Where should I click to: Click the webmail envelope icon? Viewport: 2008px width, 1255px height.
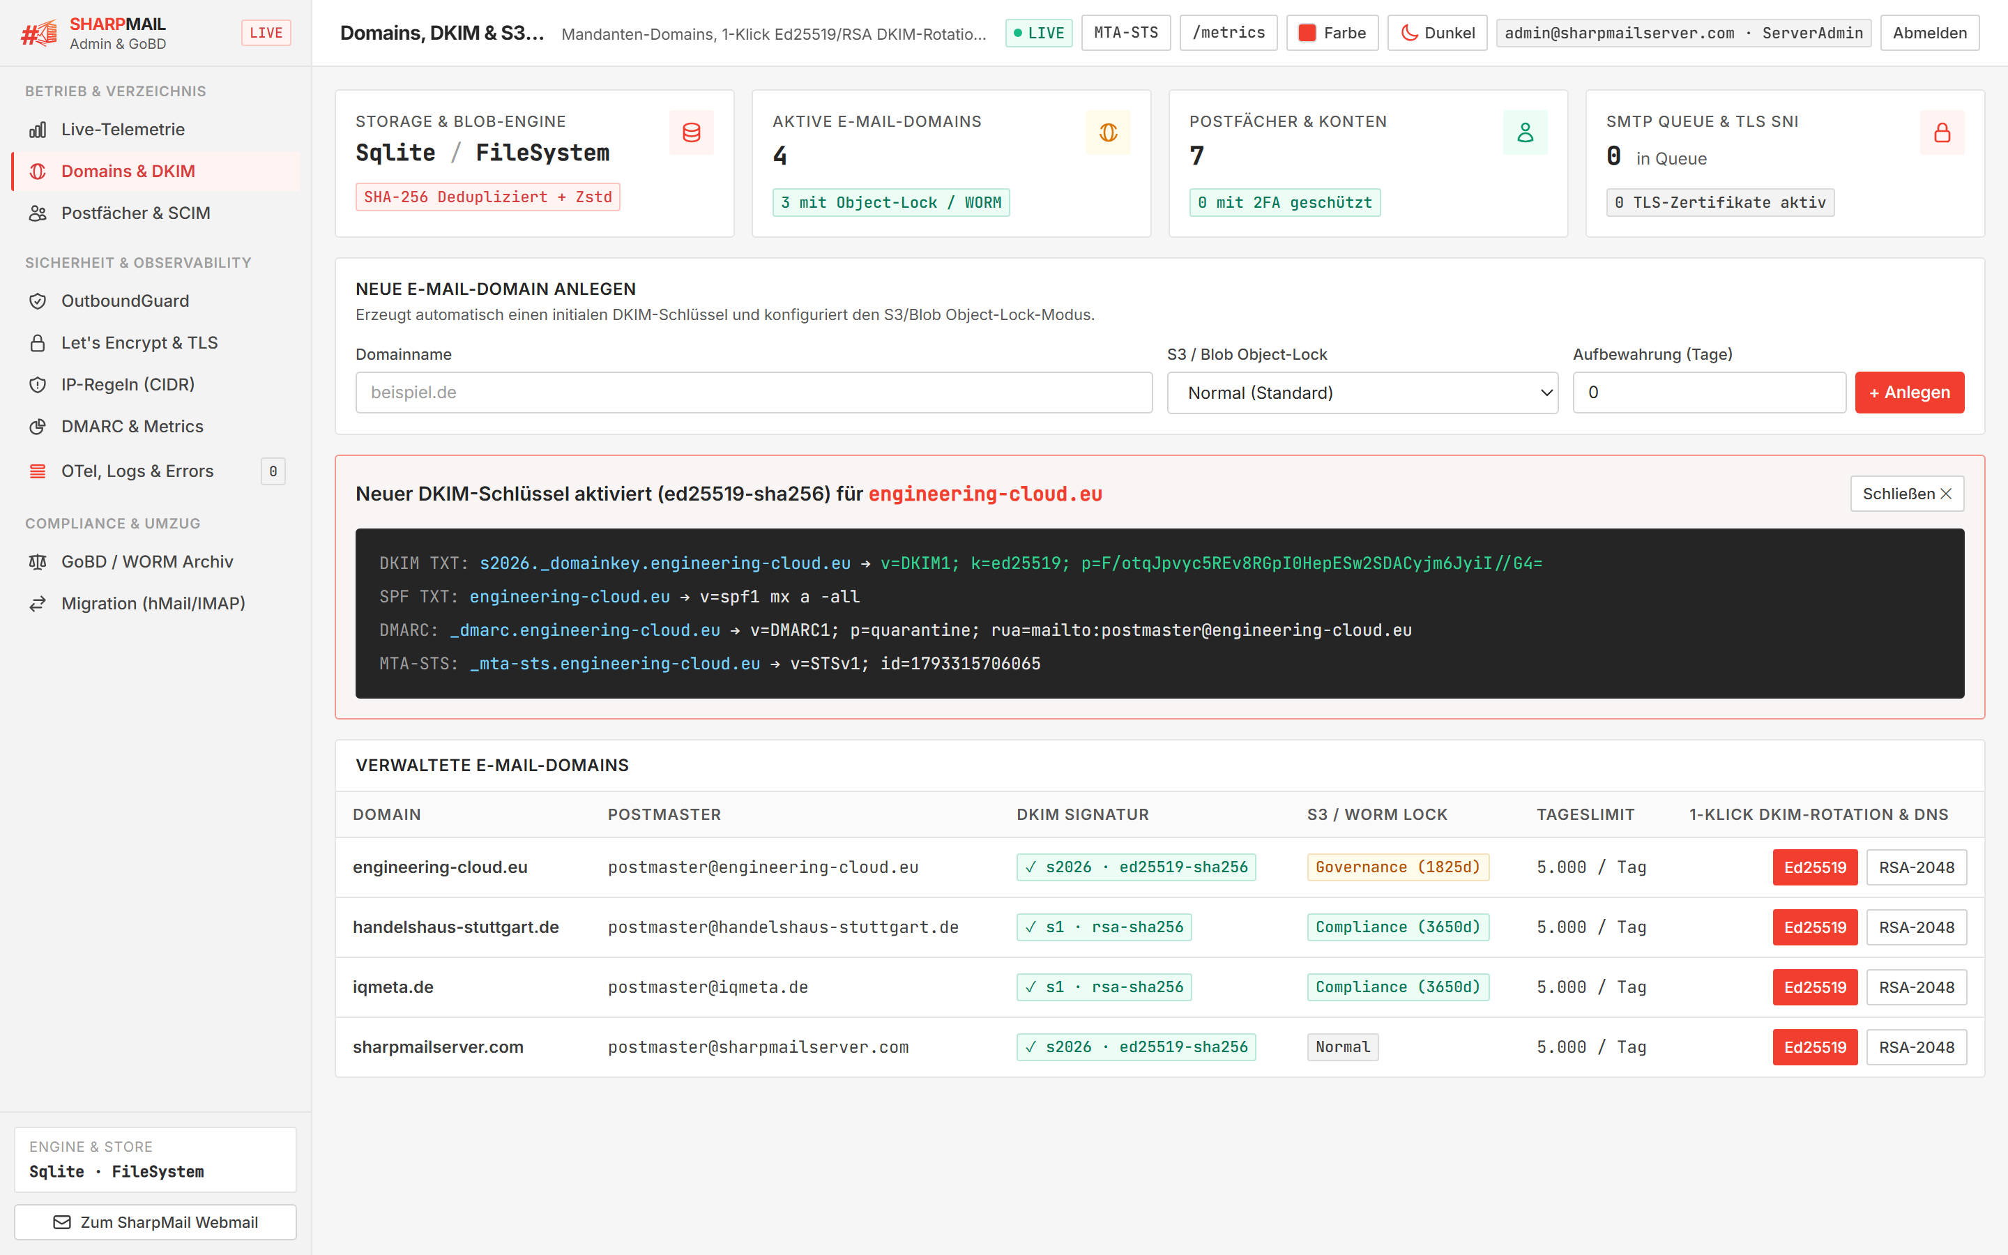click(x=62, y=1223)
